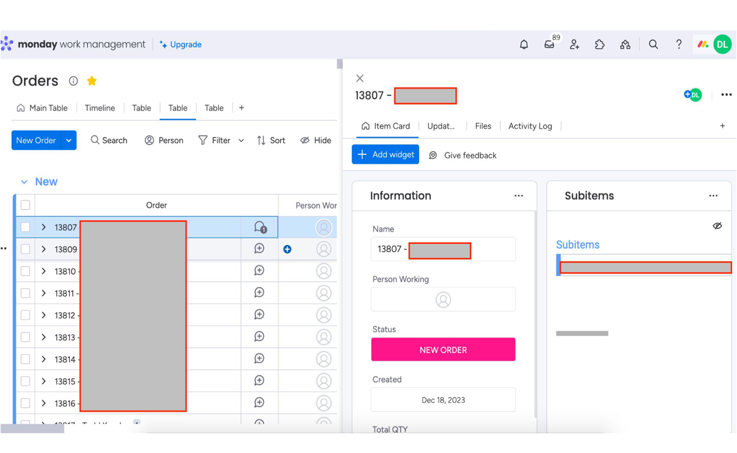Open the help question mark
737x453 pixels.
tap(679, 44)
